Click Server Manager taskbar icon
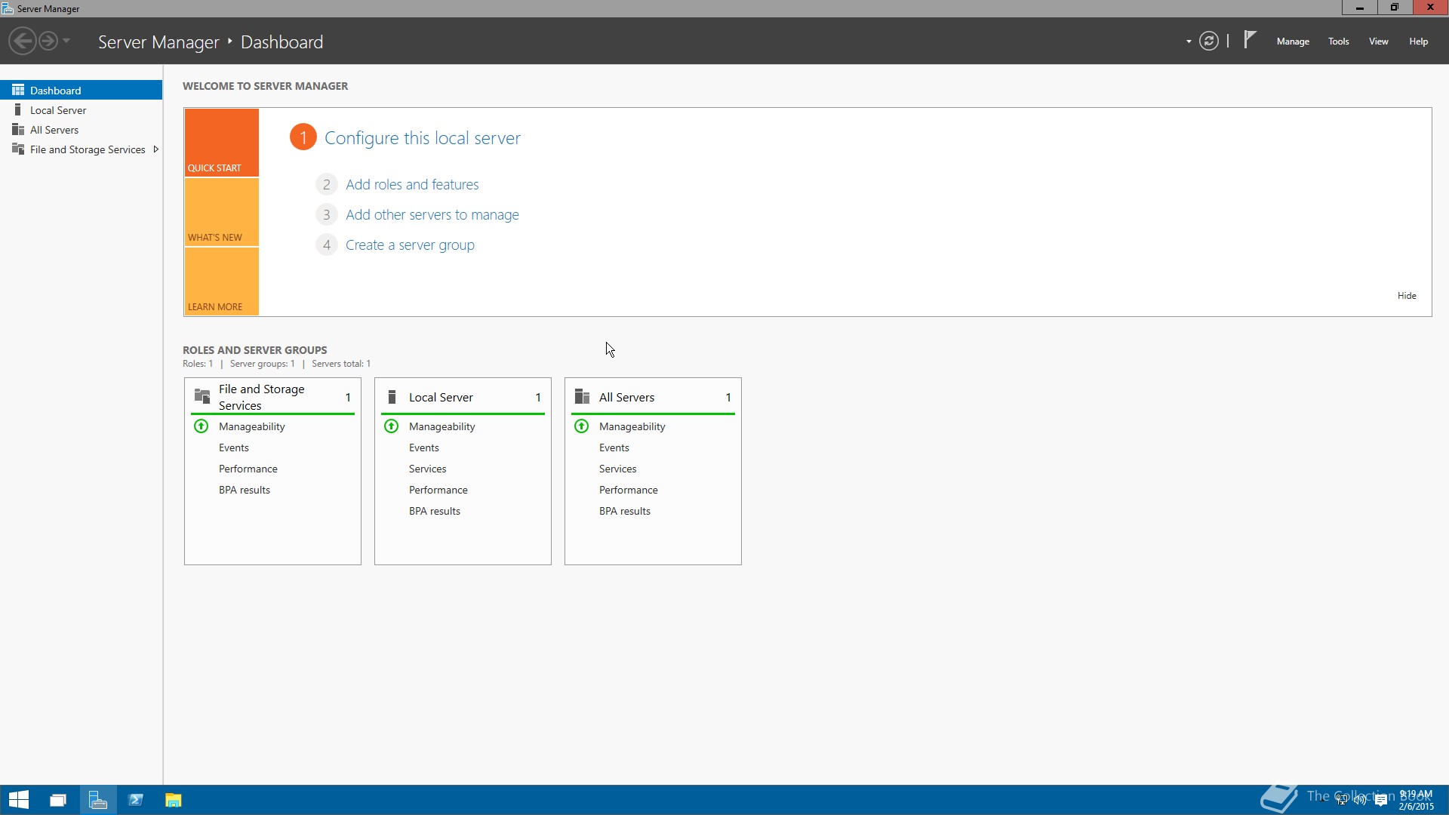The height and width of the screenshot is (815, 1449). pyautogui.click(x=98, y=800)
